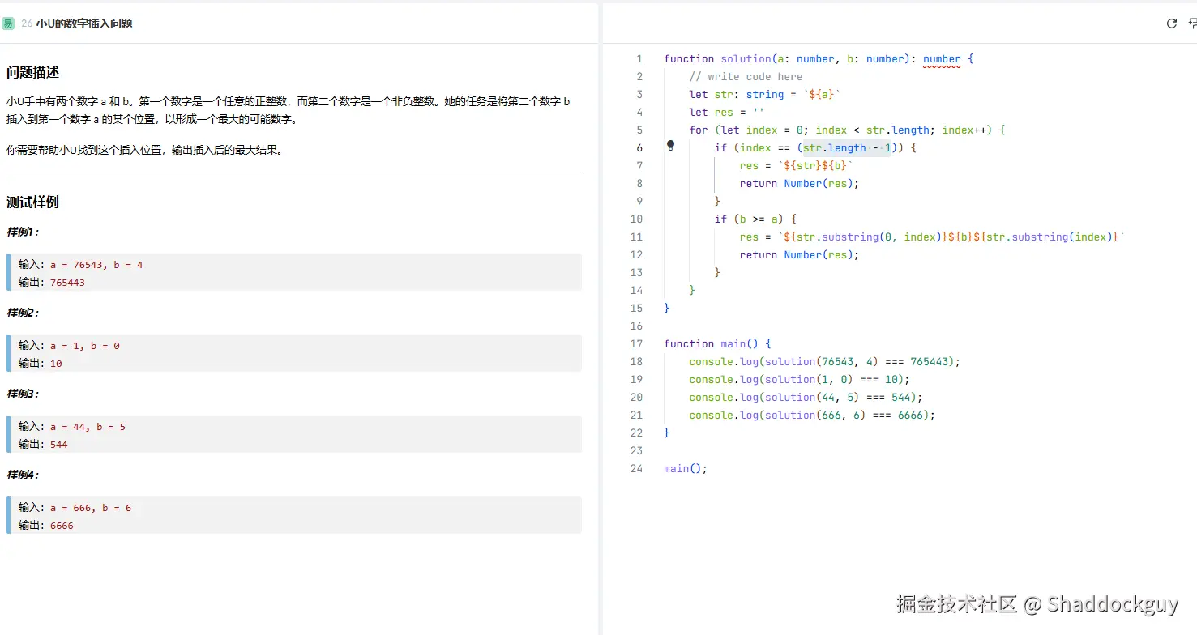1197x635 pixels.
Task: Click the reset code circular-arrow icon
Action: pos(1171,23)
